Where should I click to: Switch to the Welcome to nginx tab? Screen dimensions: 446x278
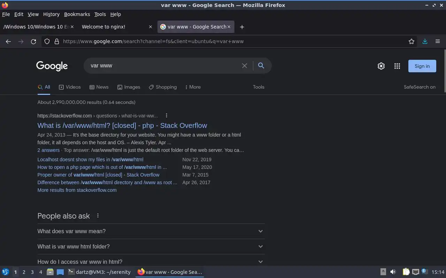(x=117, y=27)
